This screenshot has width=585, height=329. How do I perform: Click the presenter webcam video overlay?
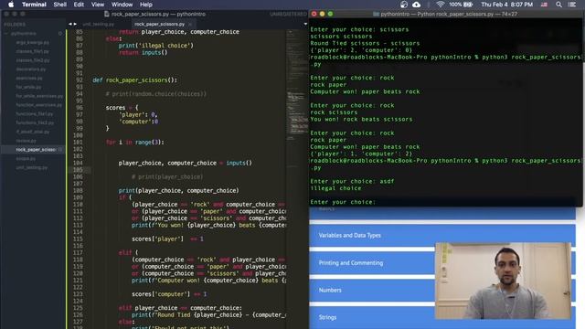[x=503, y=281]
